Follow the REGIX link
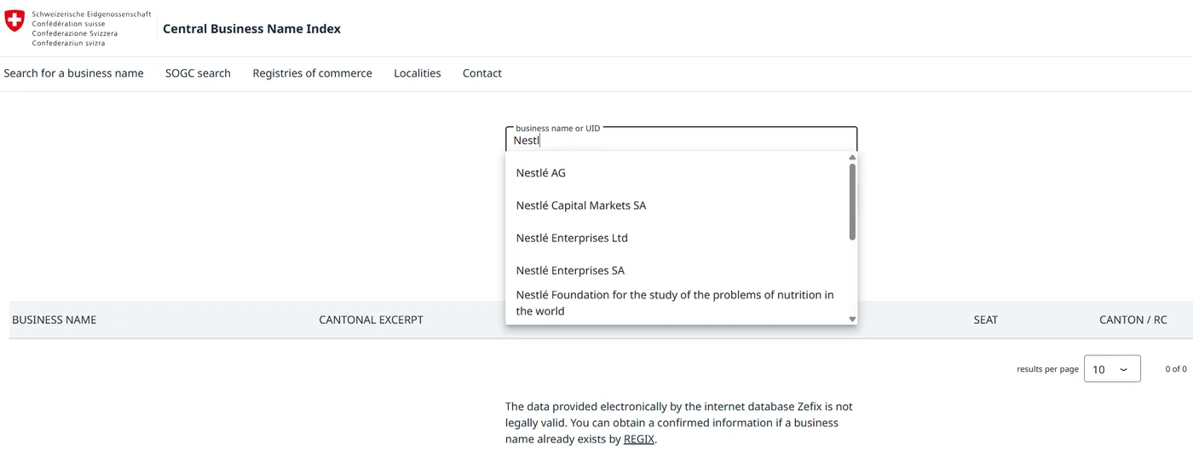Screen dimensions: 1193x451 639,439
